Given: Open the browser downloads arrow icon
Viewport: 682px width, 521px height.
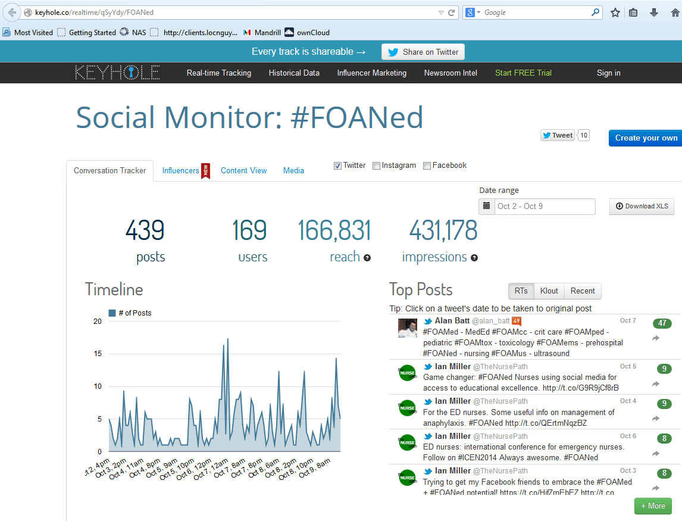Looking at the screenshot, I should coord(654,13).
